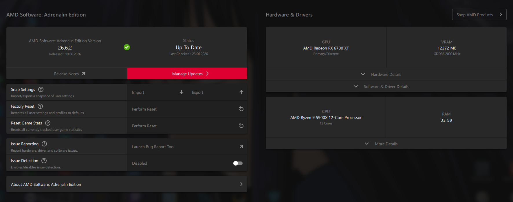Click the 'AMD Software: Adrenalin Edition' page heading
513x202 pixels.
click(x=46, y=15)
